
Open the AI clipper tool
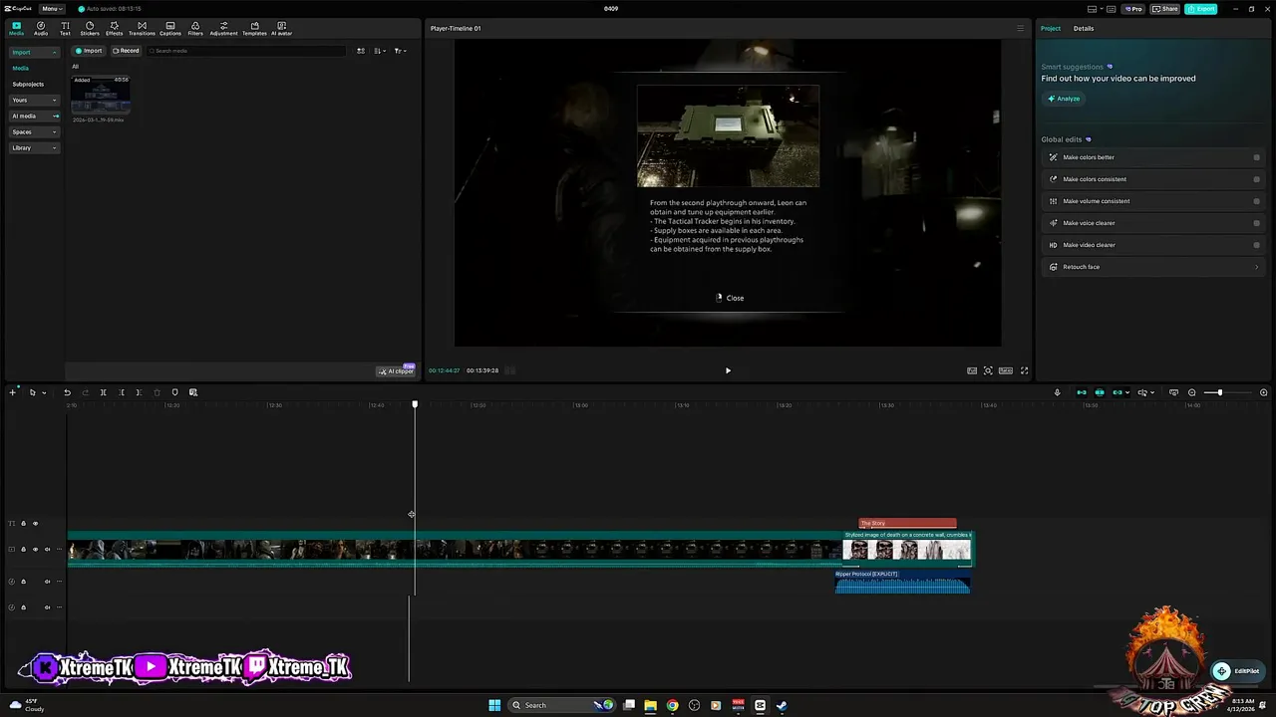[x=396, y=370]
